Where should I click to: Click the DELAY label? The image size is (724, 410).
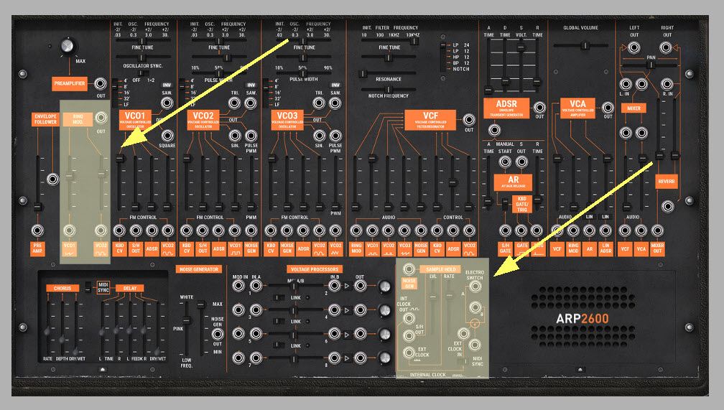click(x=130, y=288)
